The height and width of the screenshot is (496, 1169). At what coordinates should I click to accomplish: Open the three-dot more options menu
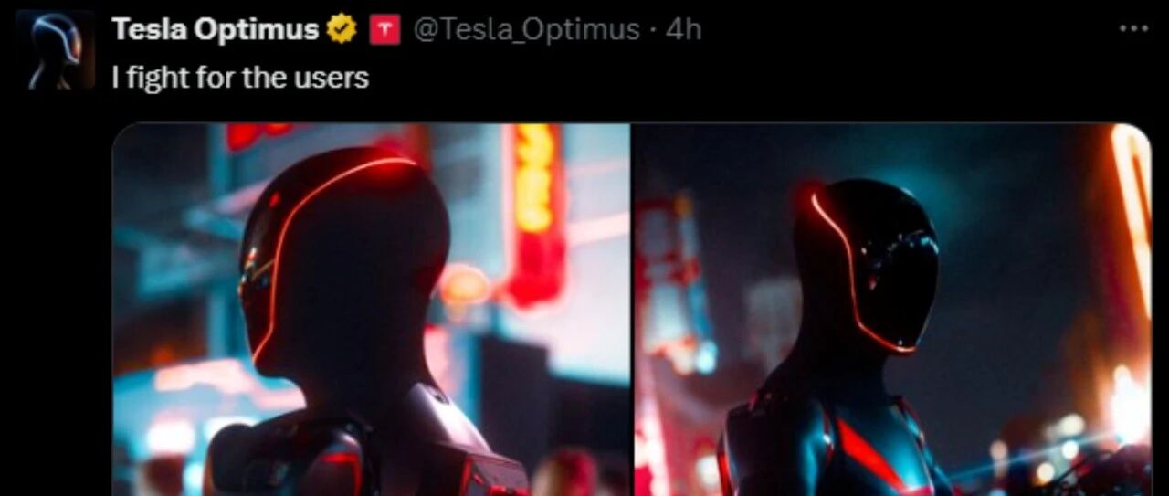1133,28
